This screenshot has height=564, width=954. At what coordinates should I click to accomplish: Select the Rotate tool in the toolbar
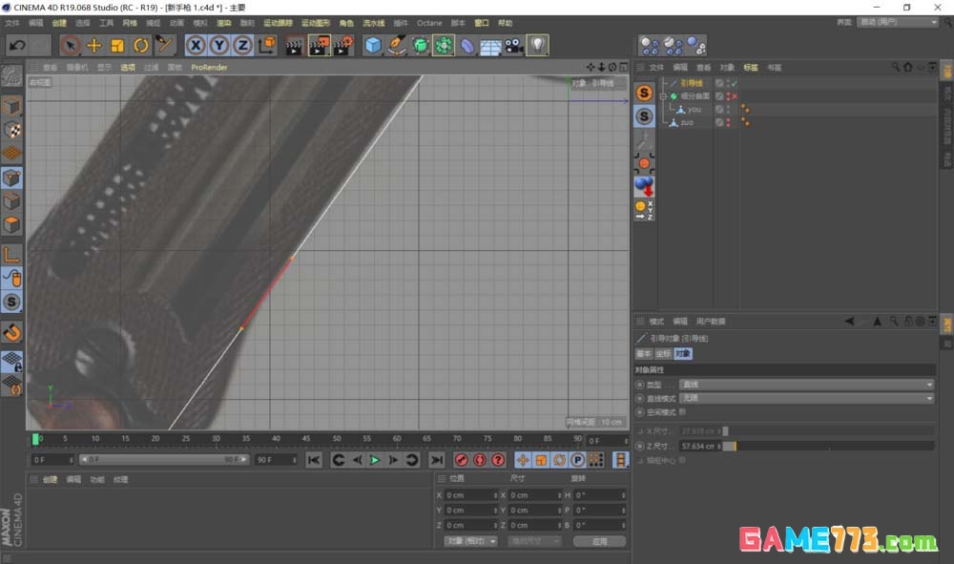(x=143, y=45)
